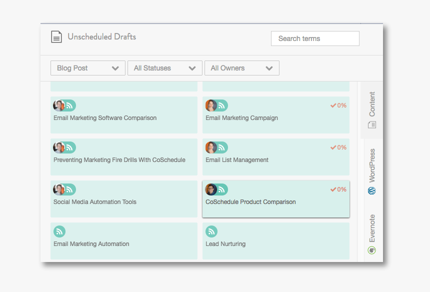
Task: Toggle 0% checkmark on CoSchedule Product Comparison
Action: tap(333, 189)
